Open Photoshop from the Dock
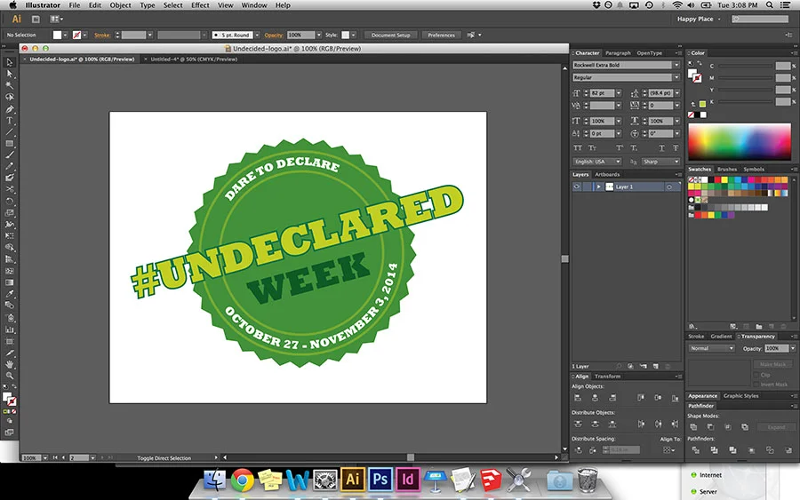This screenshot has height=500, width=800. tap(380, 480)
